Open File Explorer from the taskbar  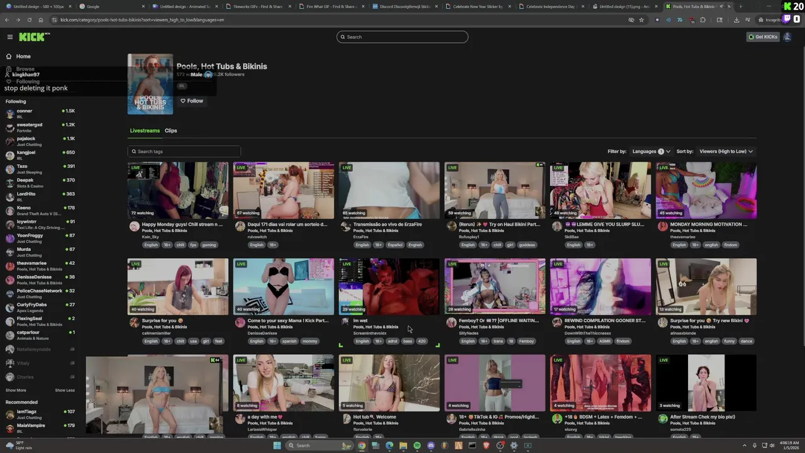403,445
